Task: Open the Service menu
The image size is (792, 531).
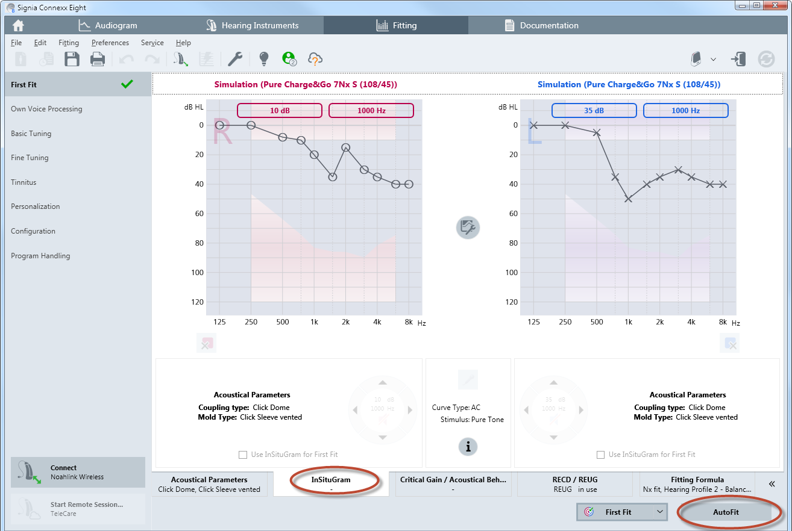Action: pyautogui.click(x=152, y=43)
